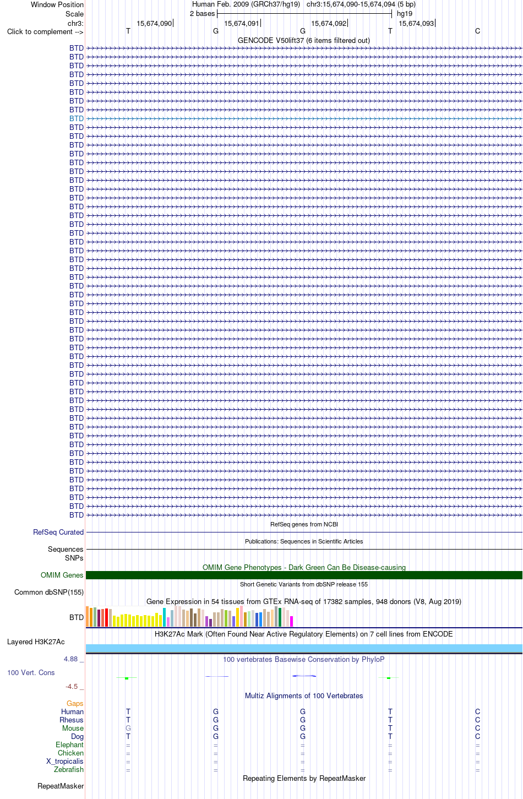Click the RepeatMasker track label

click(x=61, y=786)
